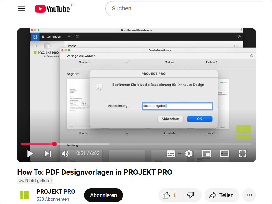Click the help icon in dark toolbar
272x204 pixels.
(239, 37)
